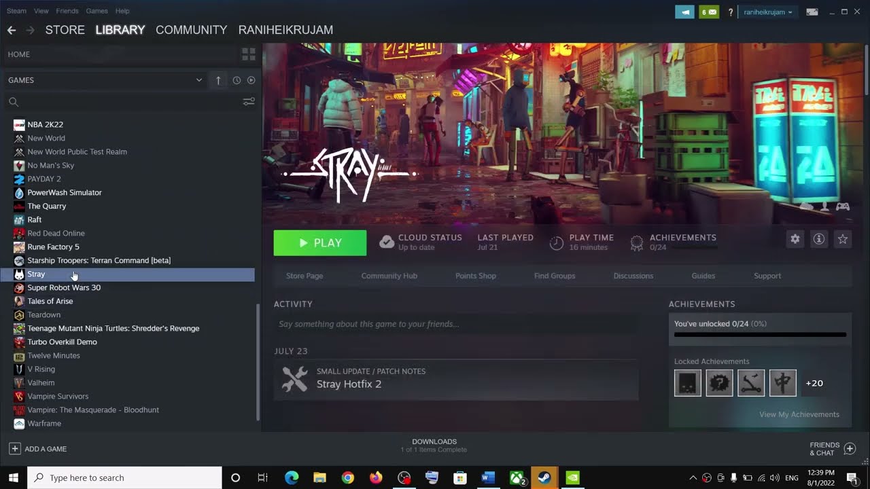Click the library list scrollbar
870x489 pixels.
(258, 362)
